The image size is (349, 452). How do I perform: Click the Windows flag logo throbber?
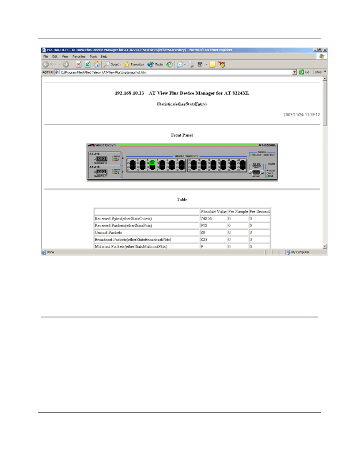pyautogui.click(x=322, y=56)
